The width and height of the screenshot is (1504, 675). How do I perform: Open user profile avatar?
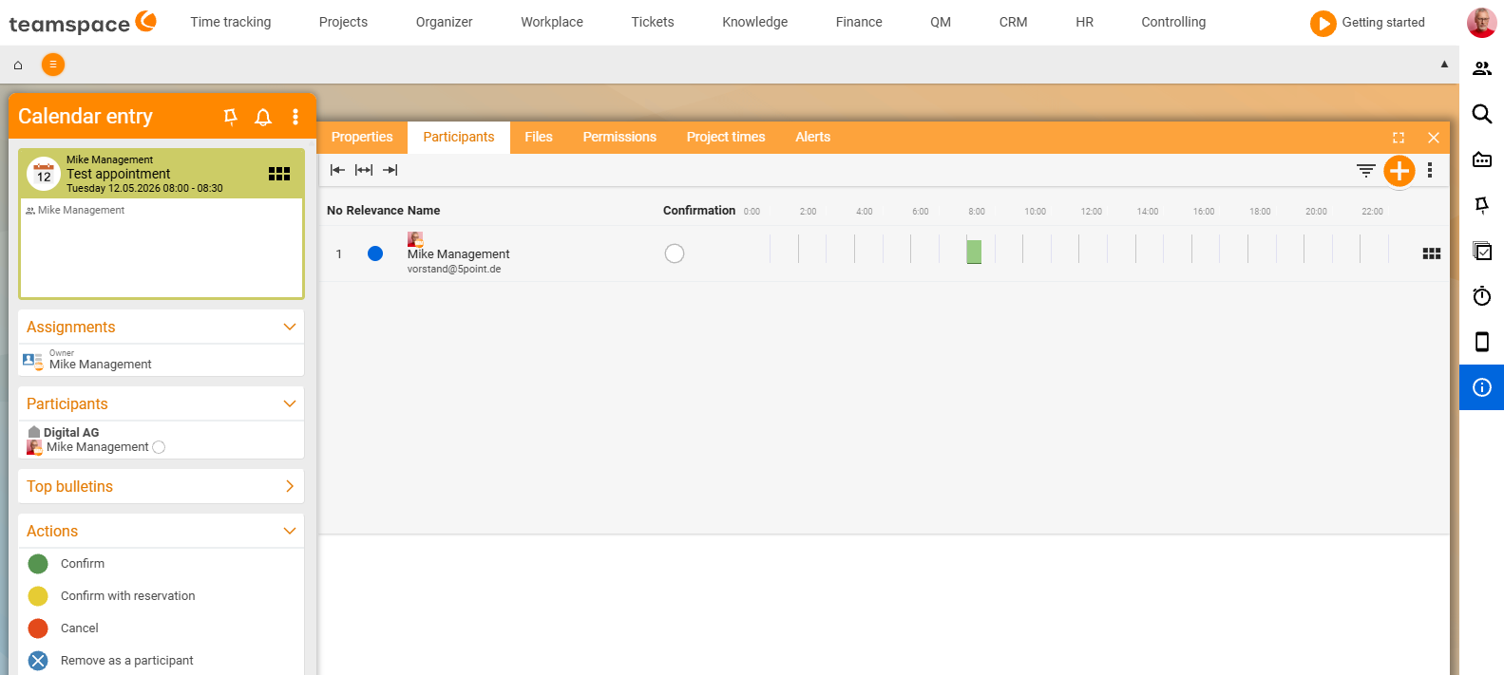pos(1481,22)
